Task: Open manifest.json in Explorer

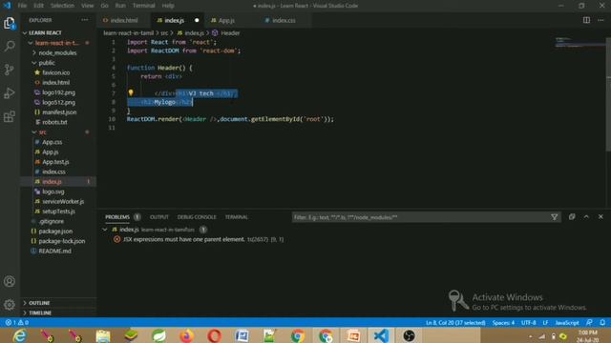Action: 59,112
